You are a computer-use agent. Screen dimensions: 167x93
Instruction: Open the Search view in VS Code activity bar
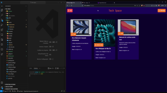2,15
